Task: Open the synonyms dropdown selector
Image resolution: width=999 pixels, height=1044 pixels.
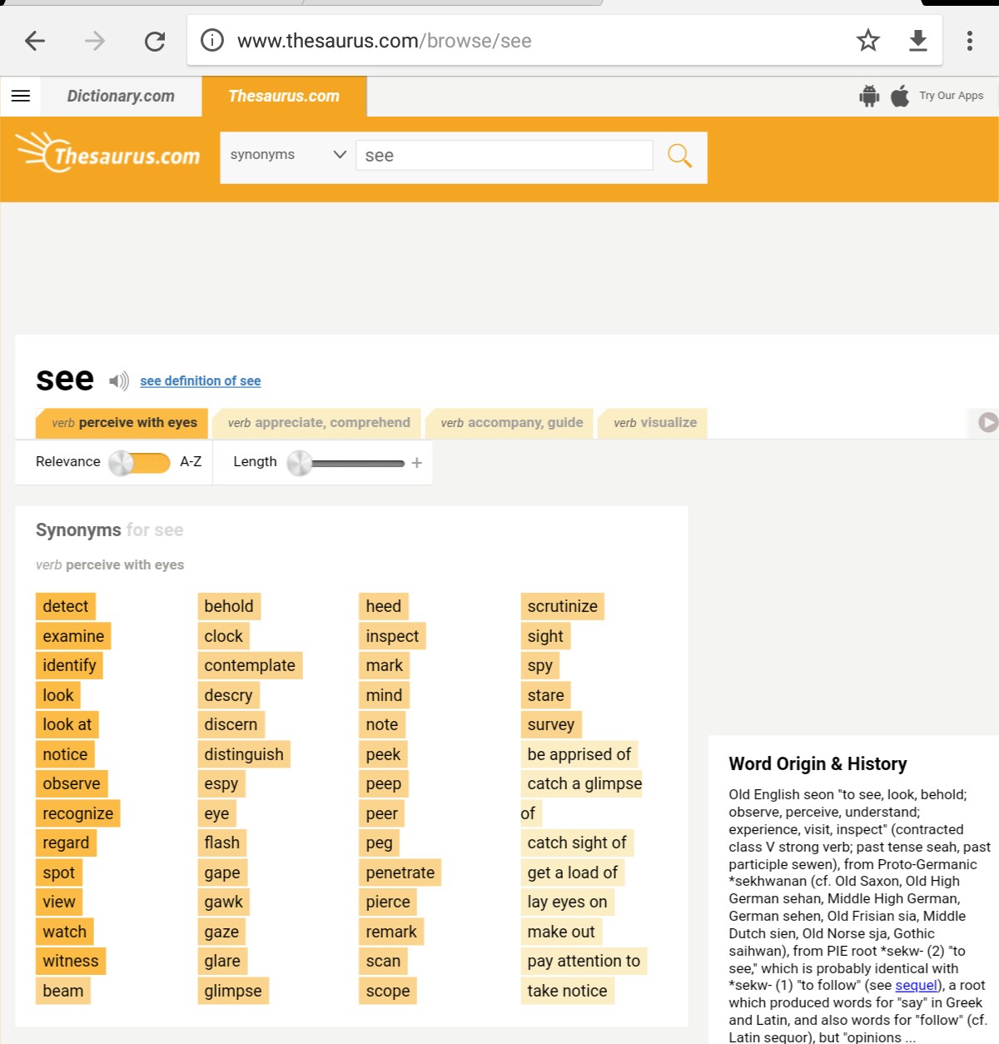Action: (286, 155)
